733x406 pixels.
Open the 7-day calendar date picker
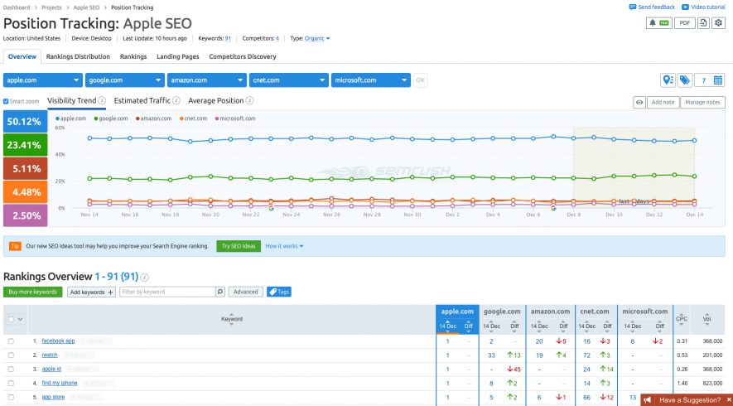tap(710, 80)
